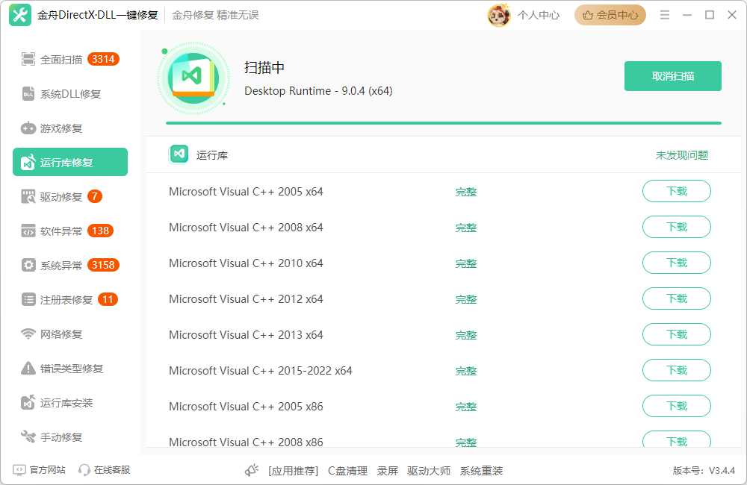Click the app logo wrench icon
Viewport: 747px width, 485px height.
click(x=20, y=15)
